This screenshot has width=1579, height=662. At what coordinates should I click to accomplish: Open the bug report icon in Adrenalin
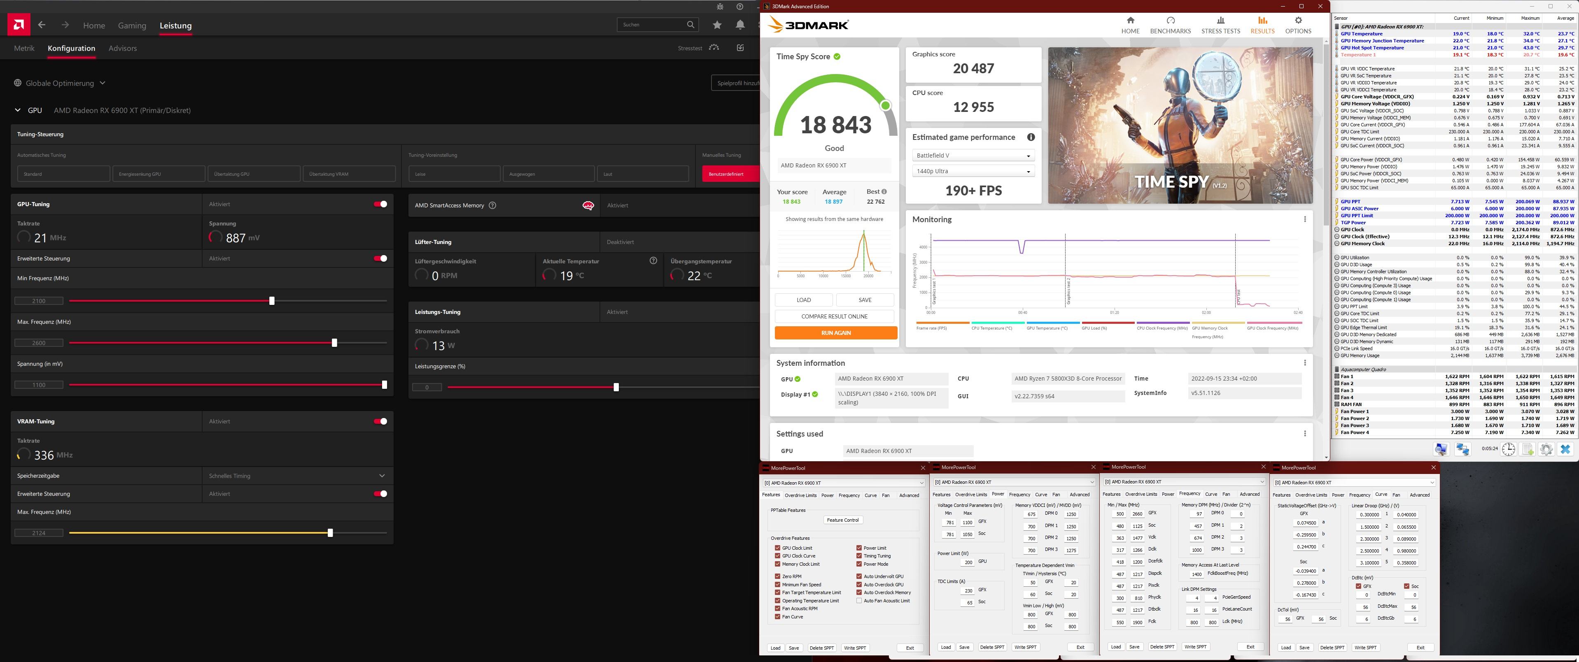[720, 7]
